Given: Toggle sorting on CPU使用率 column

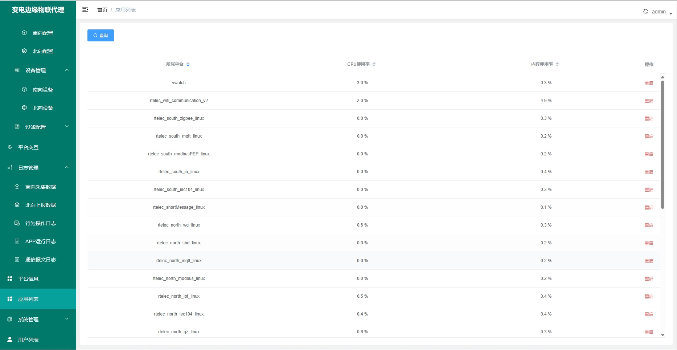Looking at the screenshot, I should coord(374,64).
